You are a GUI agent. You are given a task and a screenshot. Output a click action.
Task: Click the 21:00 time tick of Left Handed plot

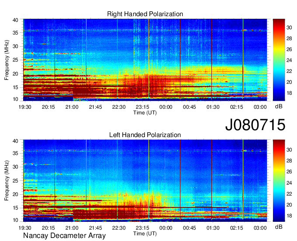click(72, 228)
